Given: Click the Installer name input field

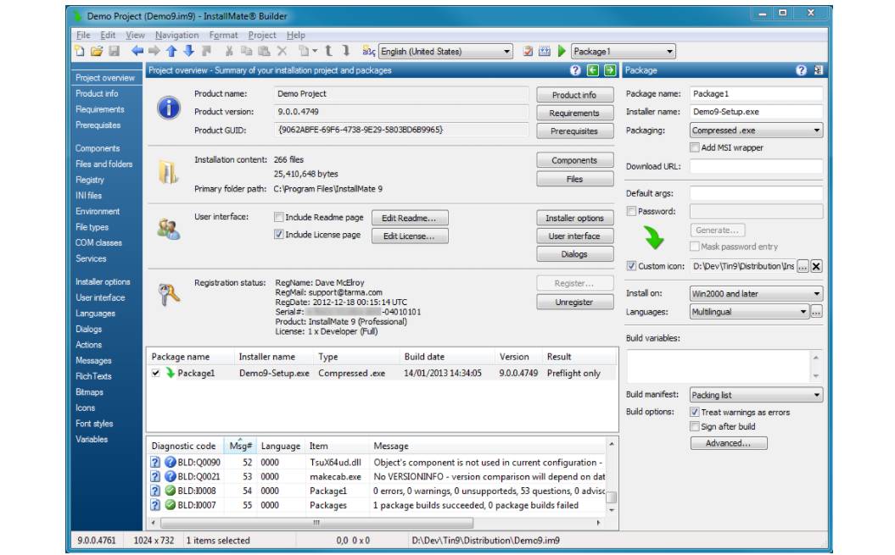Looking at the screenshot, I should click(x=757, y=112).
